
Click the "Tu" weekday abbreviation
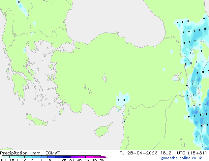click(122, 153)
